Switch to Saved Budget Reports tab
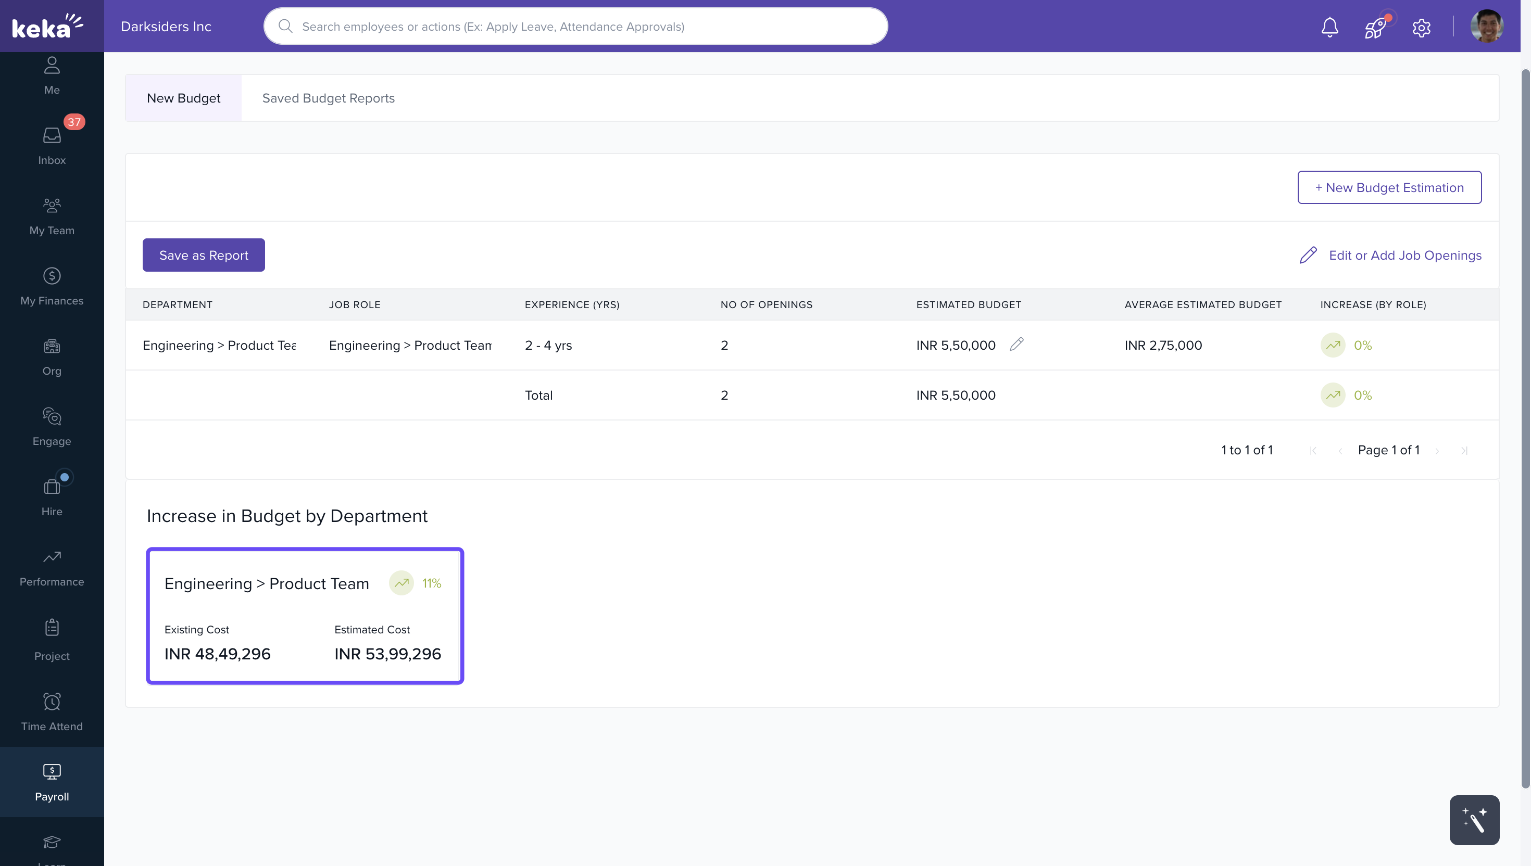Viewport: 1531px width, 866px height. coord(328,98)
